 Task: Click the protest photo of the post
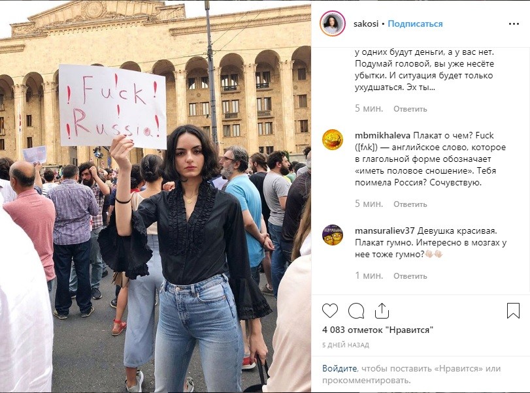[156, 196]
